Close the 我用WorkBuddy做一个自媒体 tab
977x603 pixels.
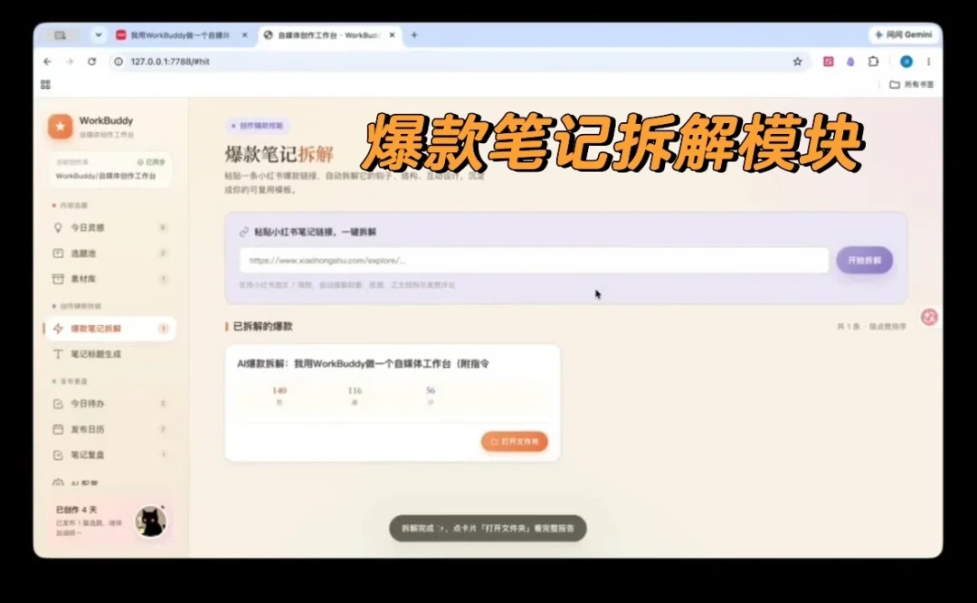tap(244, 35)
